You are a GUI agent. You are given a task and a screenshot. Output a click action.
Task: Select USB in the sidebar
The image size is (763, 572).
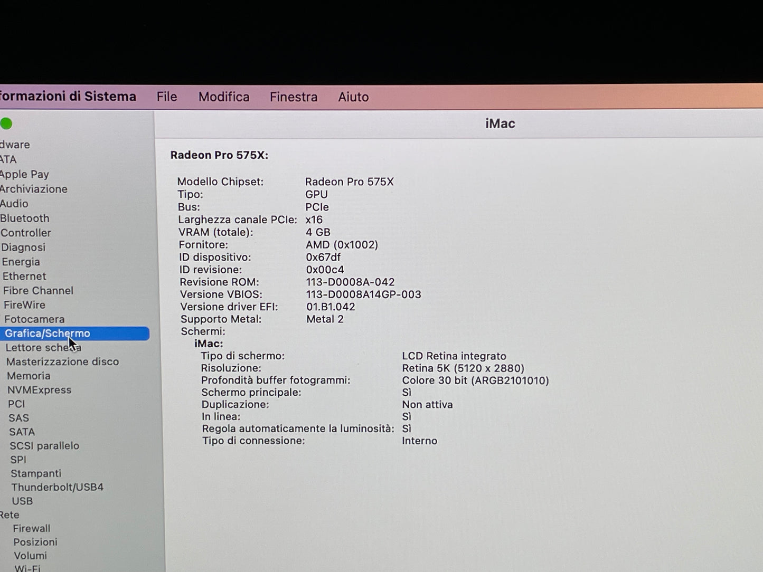[x=22, y=501]
